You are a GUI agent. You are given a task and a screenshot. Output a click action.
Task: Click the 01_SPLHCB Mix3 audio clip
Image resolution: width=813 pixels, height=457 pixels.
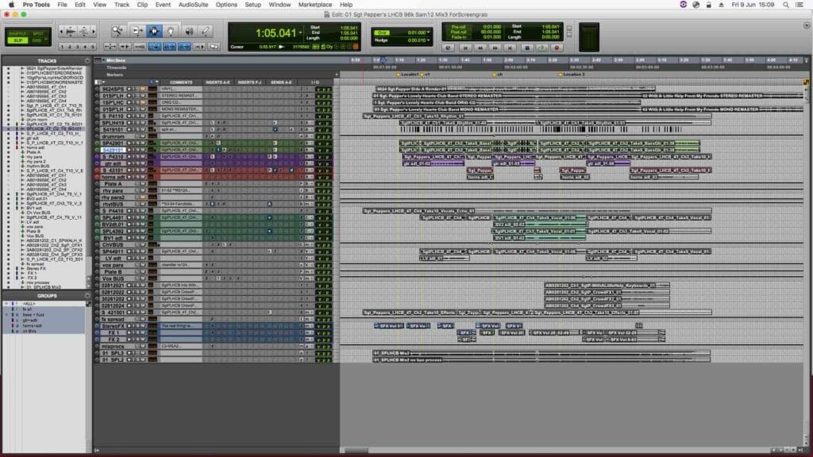[541, 353]
